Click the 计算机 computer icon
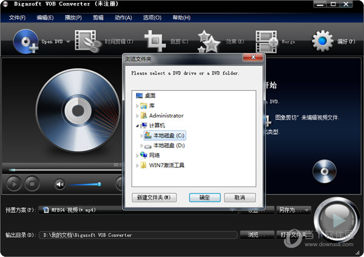 pyautogui.click(x=144, y=125)
